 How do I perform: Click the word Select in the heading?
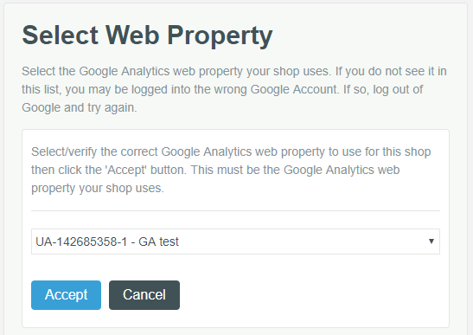click(x=60, y=35)
